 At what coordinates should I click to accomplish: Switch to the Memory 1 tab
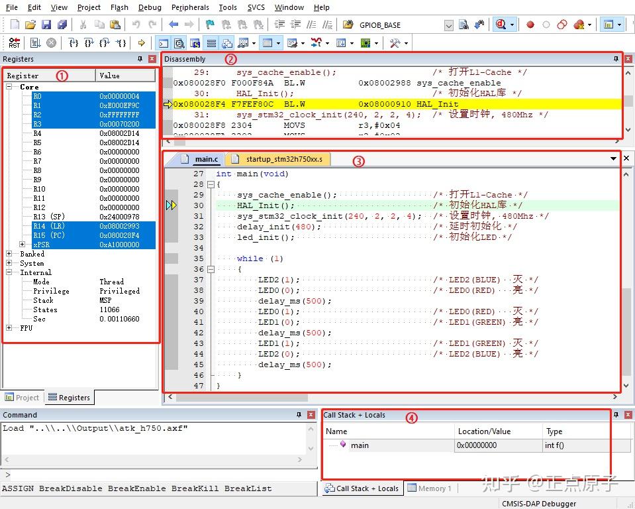[429, 488]
